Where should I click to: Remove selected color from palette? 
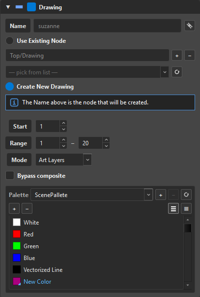(x=27, y=208)
